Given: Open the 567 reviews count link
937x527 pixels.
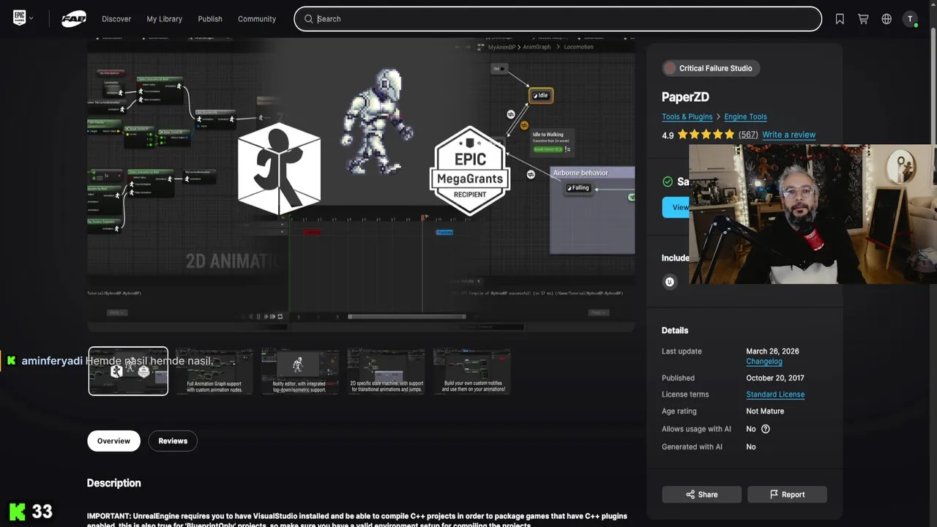Looking at the screenshot, I should coord(747,135).
